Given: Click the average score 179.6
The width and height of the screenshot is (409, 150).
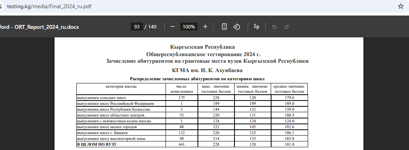Looking at the screenshot, I should point(289,97).
